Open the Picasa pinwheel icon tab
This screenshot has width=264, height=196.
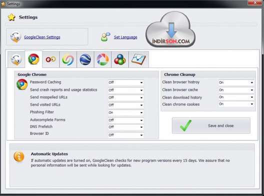click(102, 59)
